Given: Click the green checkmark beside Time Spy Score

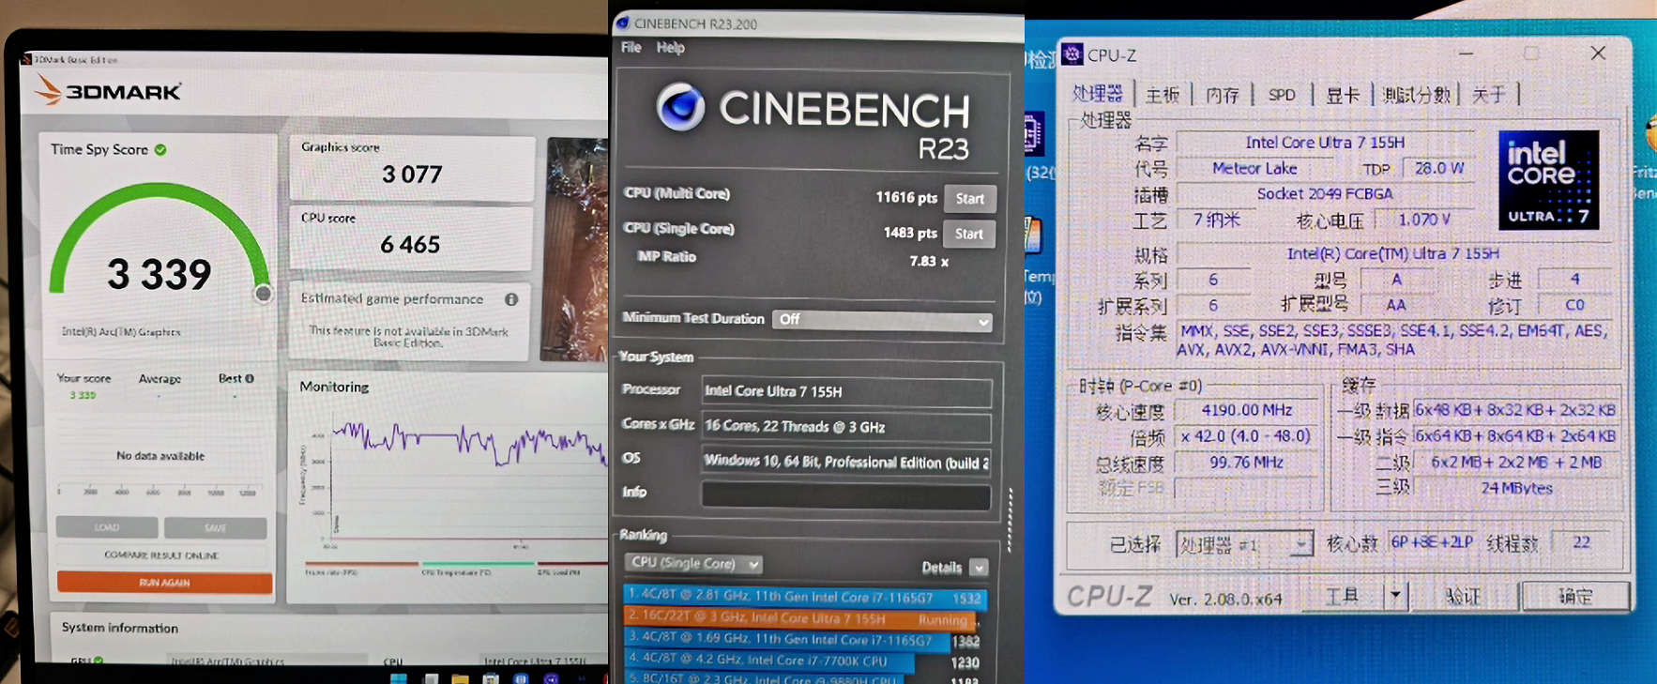Looking at the screenshot, I should (160, 150).
